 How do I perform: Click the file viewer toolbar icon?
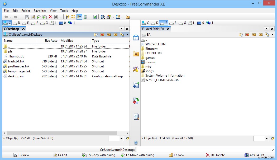pos(27,17)
